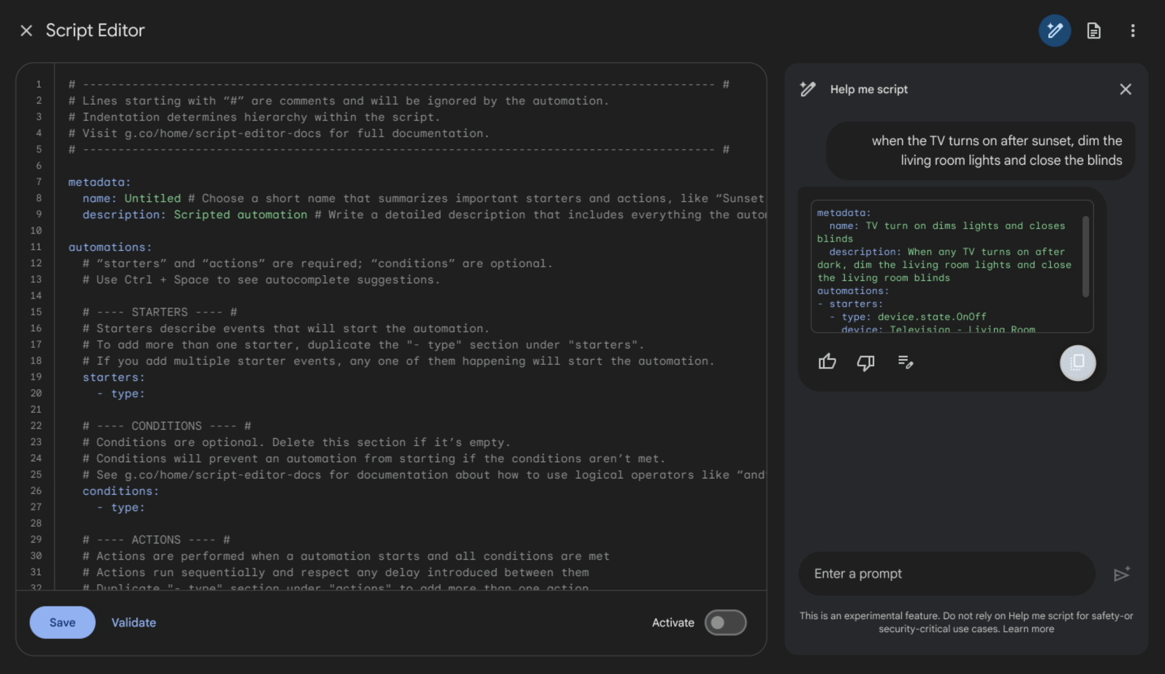This screenshot has height=674, width=1165.
Task: Open the three-dot more options menu
Action: click(1132, 31)
